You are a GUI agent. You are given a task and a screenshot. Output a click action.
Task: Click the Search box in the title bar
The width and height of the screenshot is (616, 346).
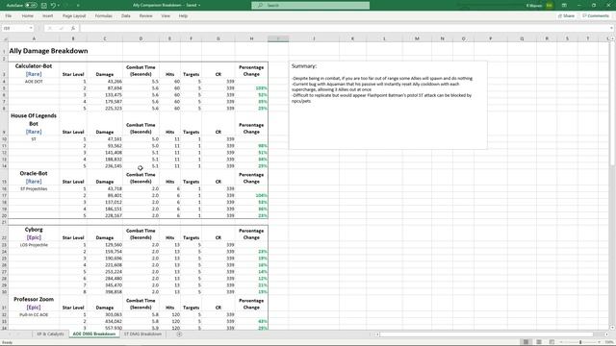pos(310,6)
